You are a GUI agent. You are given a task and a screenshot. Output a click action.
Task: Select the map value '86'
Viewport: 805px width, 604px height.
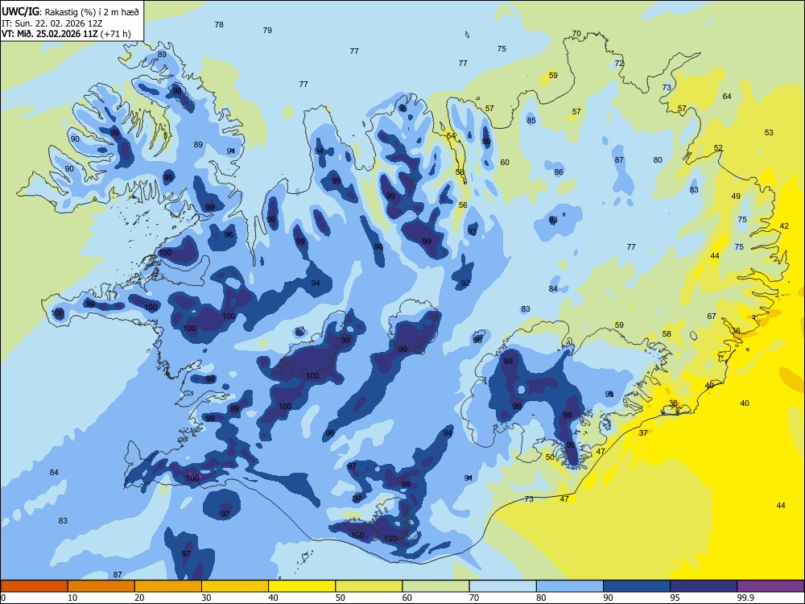pyautogui.click(x=559, y=172)
